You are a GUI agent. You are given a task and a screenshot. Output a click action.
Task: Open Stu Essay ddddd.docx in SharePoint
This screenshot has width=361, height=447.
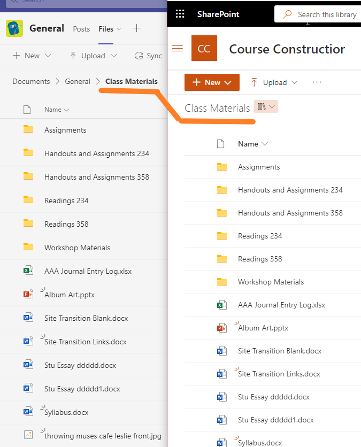(274, 397)
